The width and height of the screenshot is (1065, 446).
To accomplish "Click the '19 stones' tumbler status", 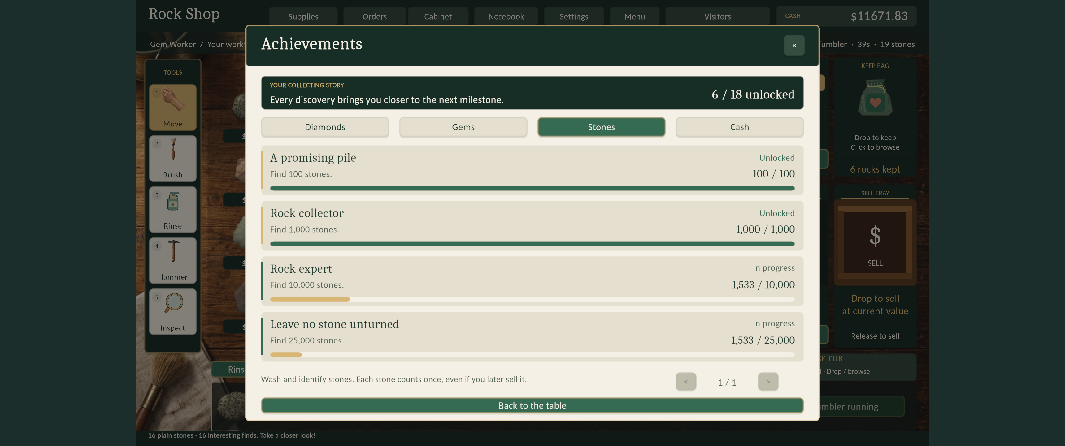I will (897, 44).
